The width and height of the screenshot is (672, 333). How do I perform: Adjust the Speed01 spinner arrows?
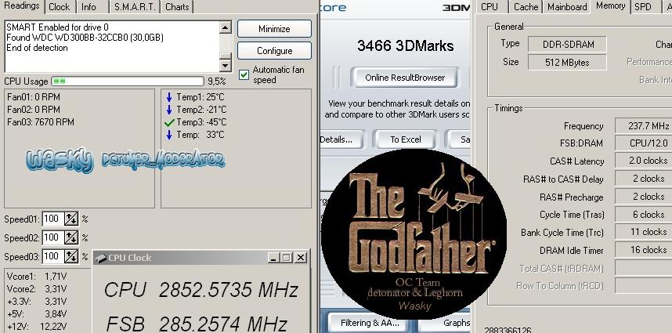click(x=71, y=219)
